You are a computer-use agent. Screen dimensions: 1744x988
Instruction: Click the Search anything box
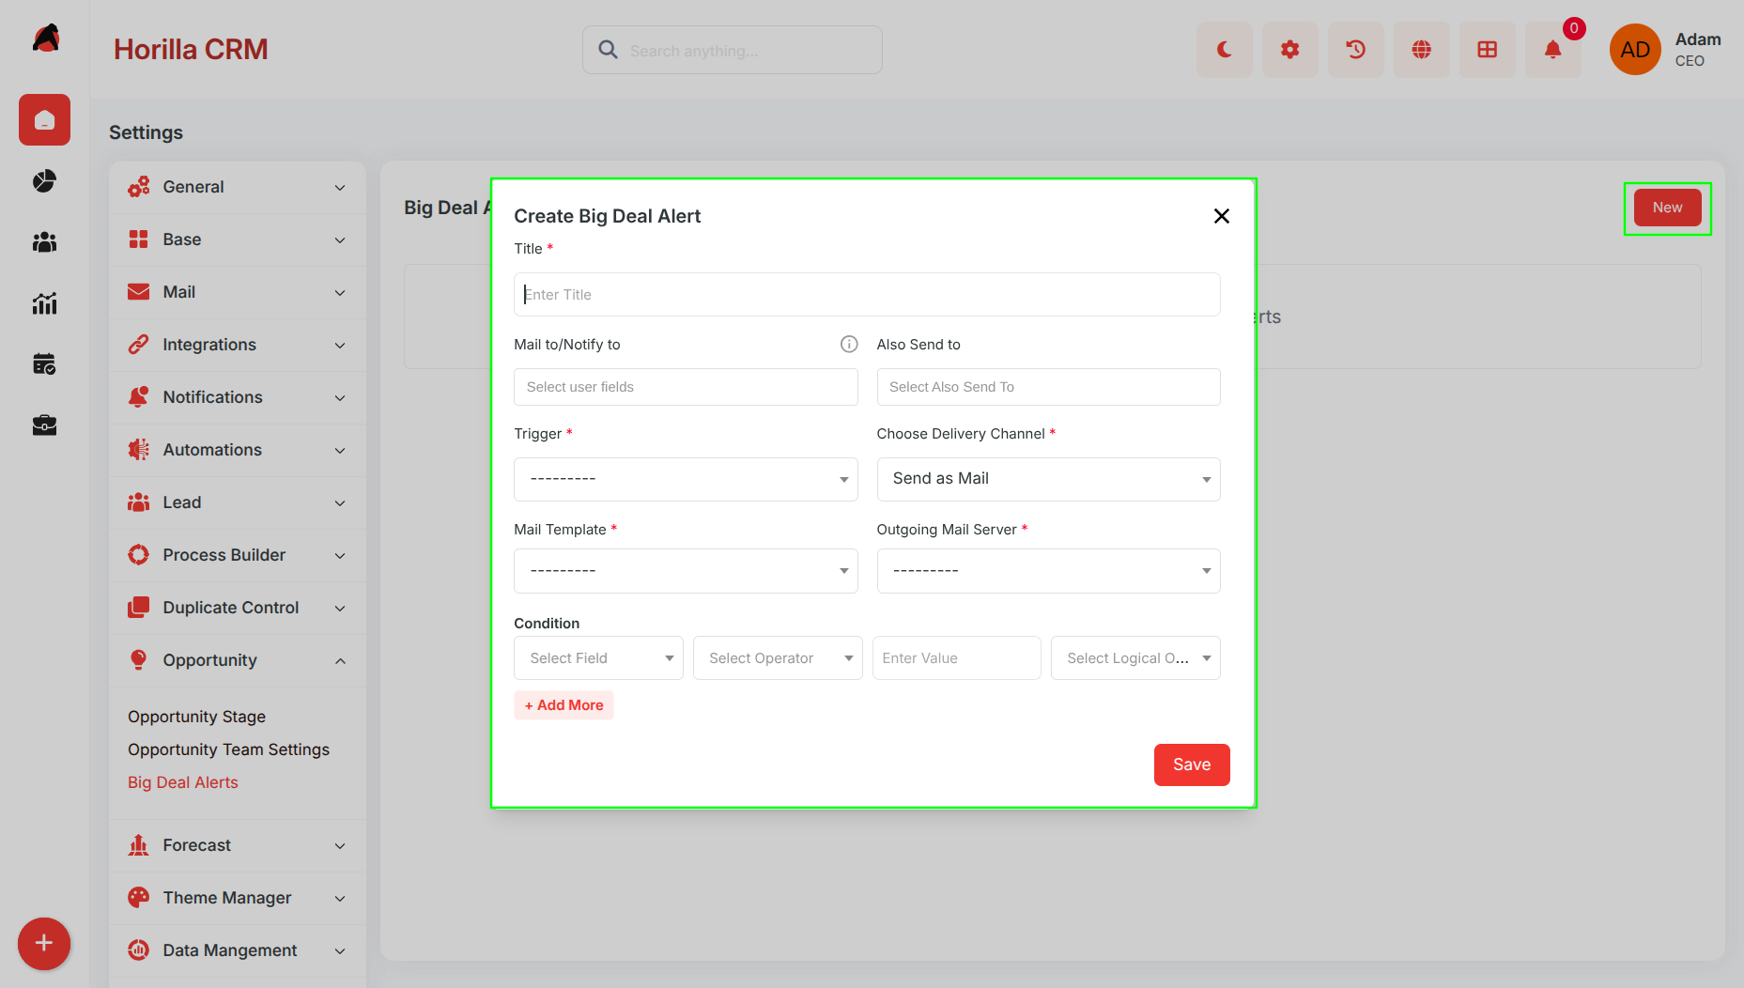click(x=733, y=50)
